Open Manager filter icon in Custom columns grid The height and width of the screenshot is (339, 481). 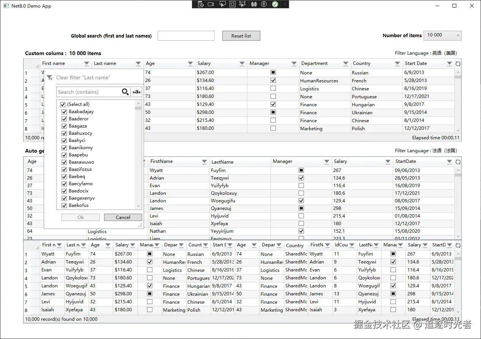294,64
